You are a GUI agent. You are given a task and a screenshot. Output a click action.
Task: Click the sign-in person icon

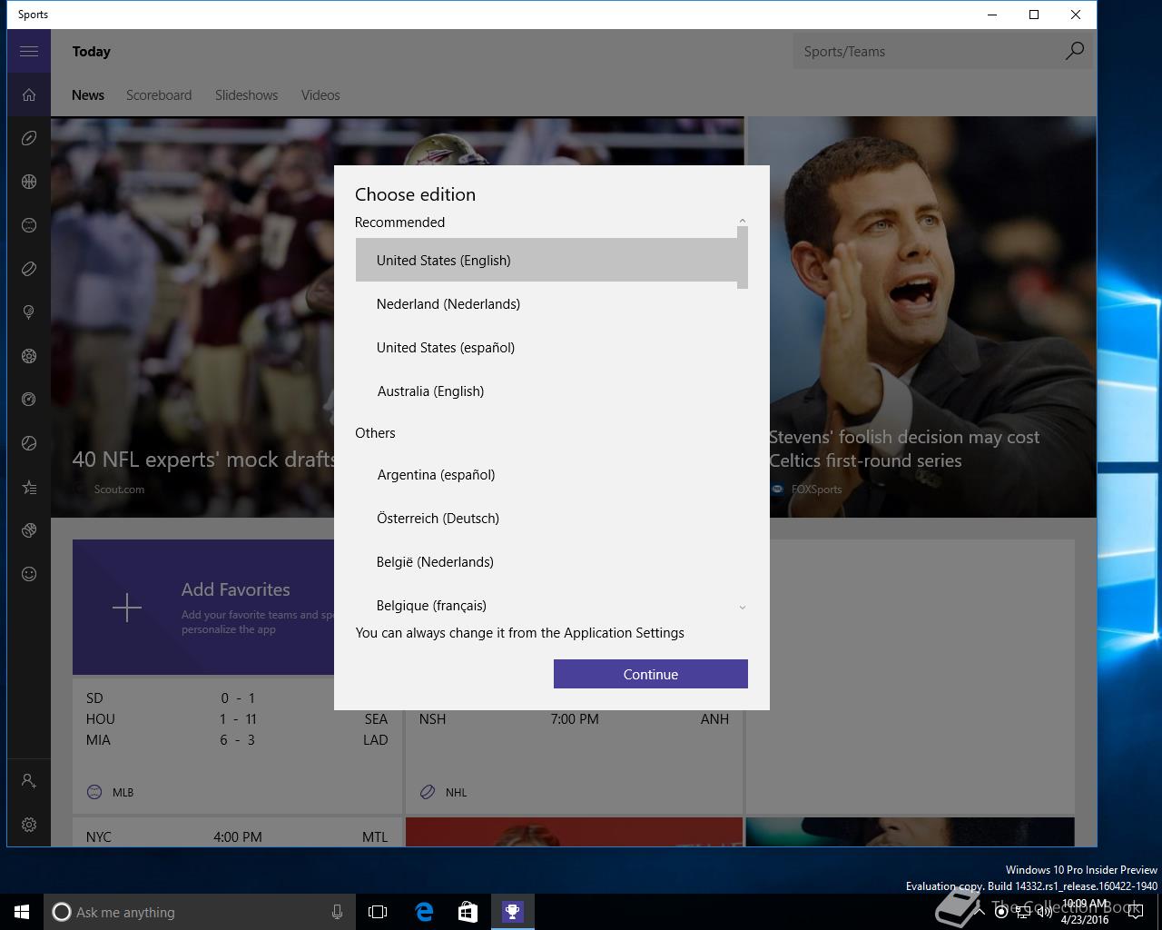pyautogui.click(x=29, y=781)
